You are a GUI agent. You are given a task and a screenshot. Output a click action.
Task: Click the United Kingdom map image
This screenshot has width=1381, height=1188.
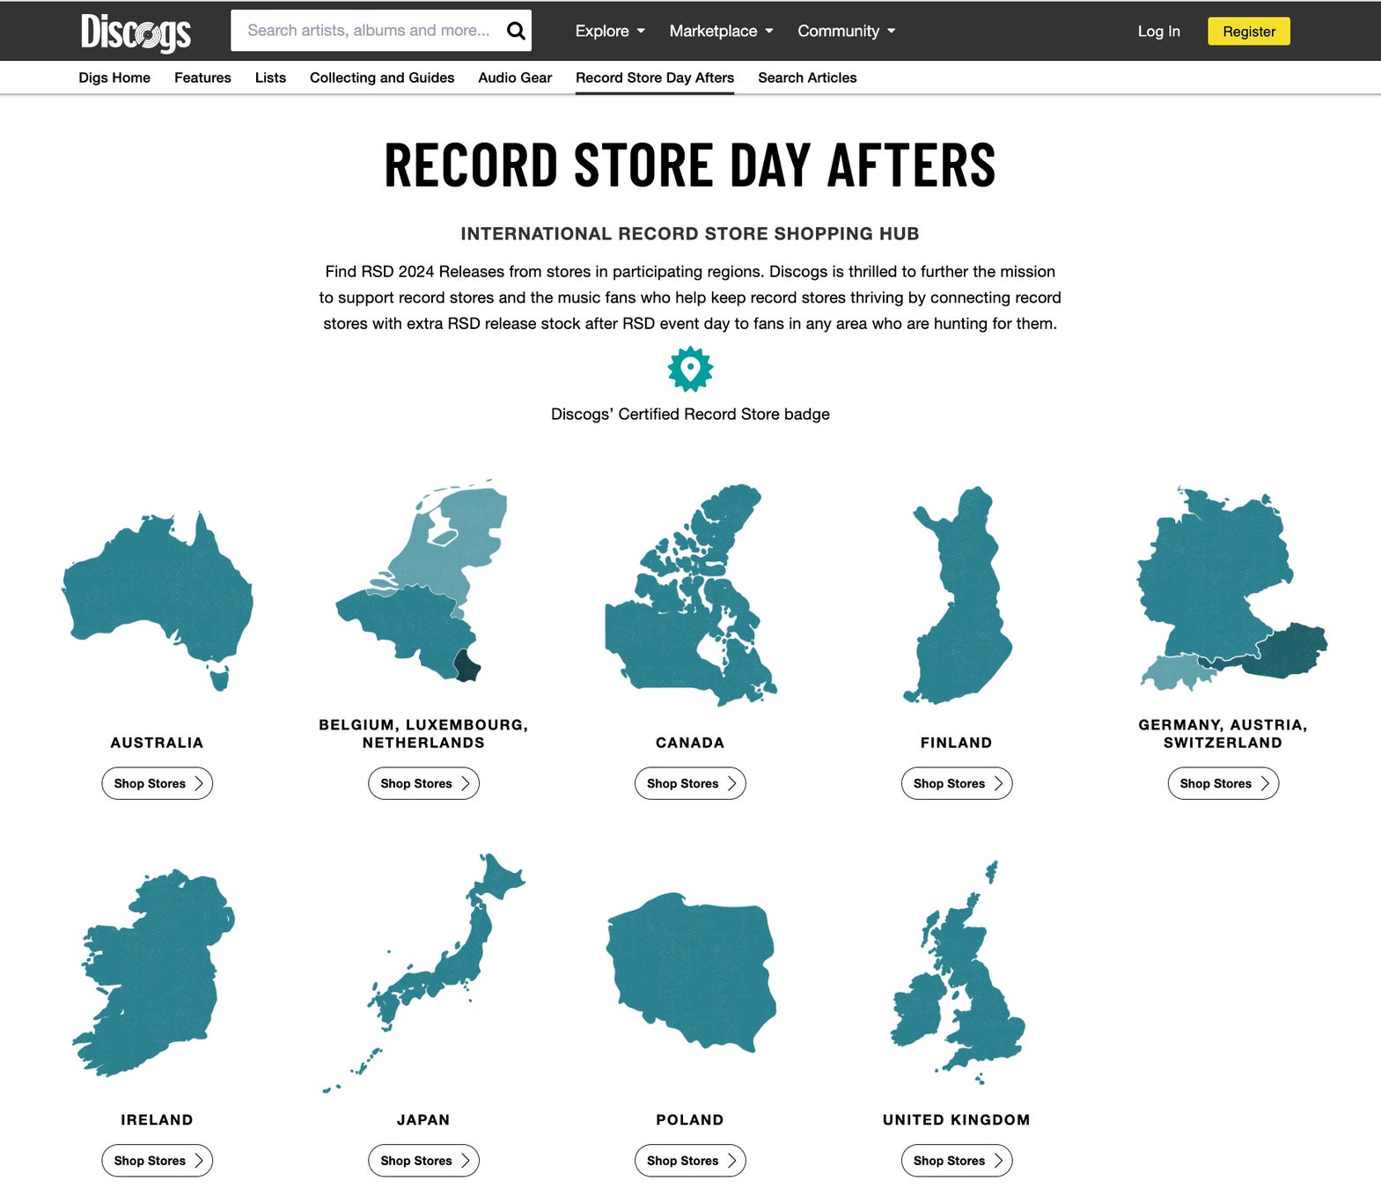coord(958,972)
